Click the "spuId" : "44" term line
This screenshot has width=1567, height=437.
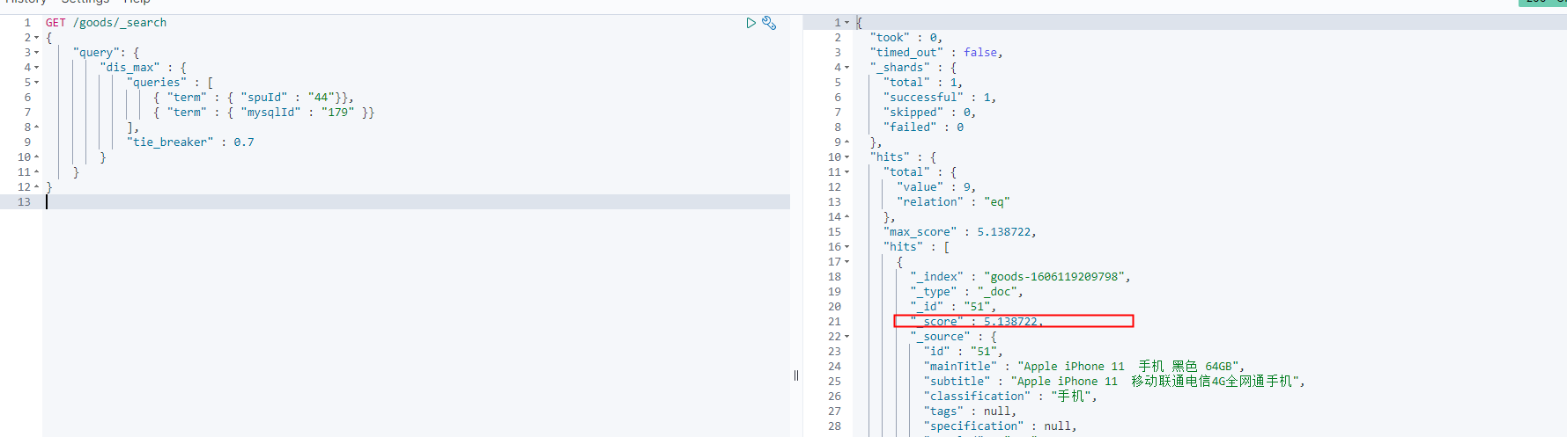pos(253,98)
